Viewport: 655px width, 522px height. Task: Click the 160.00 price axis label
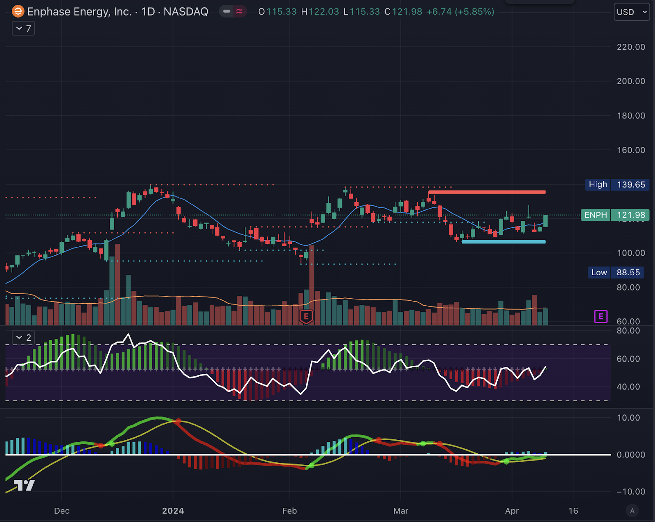click(x=631, y=150)
